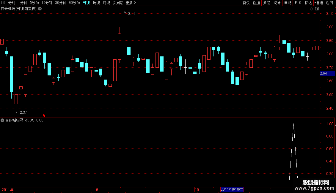Open the 复权 adjustment menu
The width and height of the screenshot is (336, 193).
click(246, 3)
